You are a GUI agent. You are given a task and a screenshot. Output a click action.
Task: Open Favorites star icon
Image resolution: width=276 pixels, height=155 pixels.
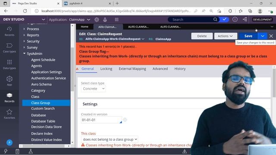coord(9,114)
